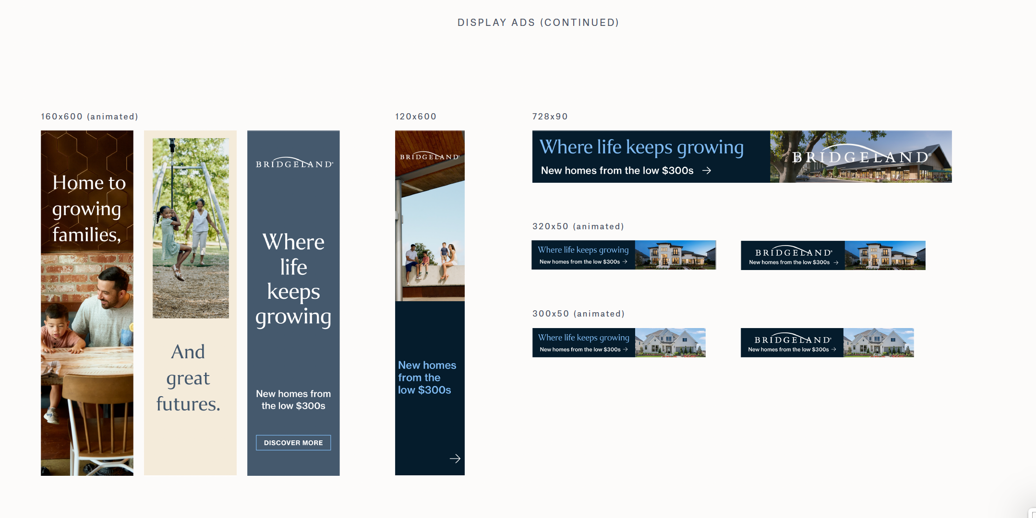The height and width of the screenshot is (518, 1036).
Task: Click arrow after 728x90 banner's price text
Action: (x=706, y=171)
